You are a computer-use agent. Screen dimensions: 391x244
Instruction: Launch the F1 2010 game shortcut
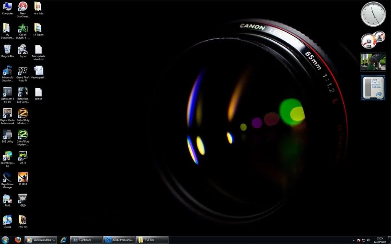coord(23,179)
